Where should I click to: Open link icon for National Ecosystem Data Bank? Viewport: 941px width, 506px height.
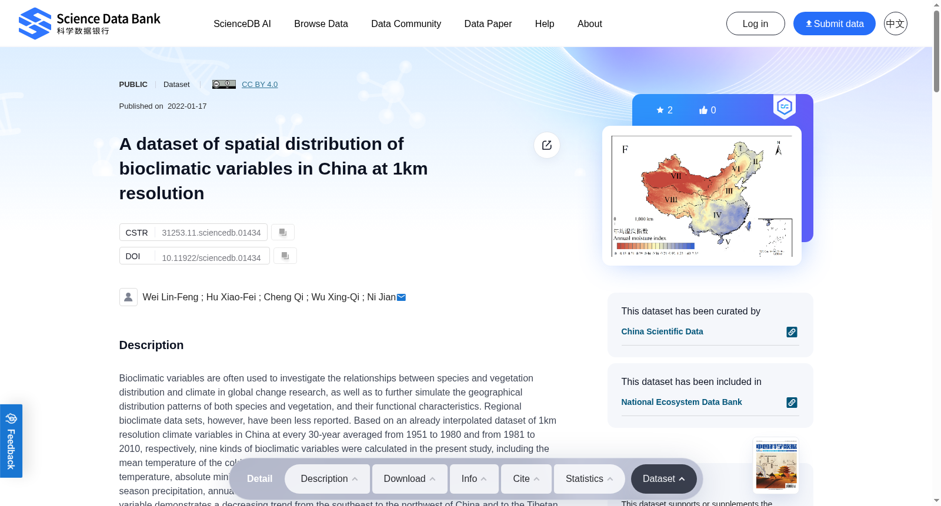792,403
